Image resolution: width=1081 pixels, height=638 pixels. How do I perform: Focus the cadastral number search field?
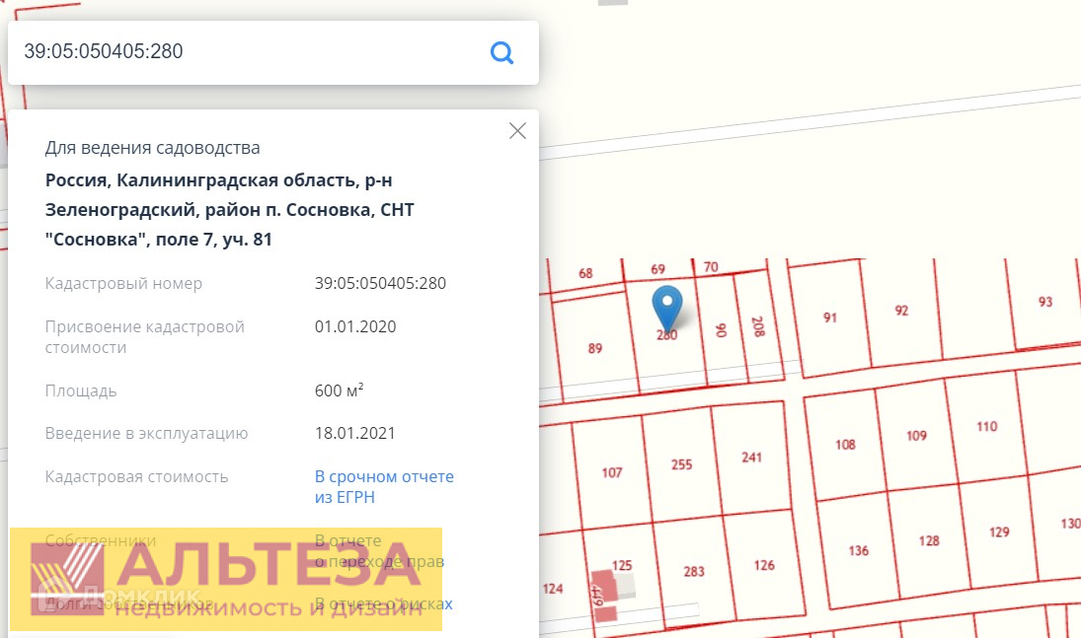tap(247, 52)
